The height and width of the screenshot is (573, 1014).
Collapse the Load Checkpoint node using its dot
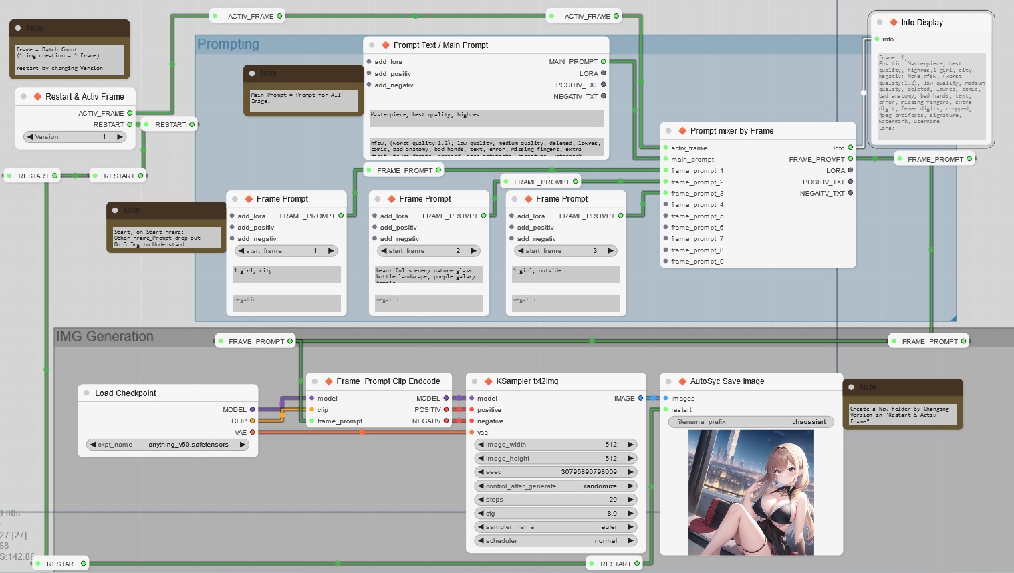point(86,393)
